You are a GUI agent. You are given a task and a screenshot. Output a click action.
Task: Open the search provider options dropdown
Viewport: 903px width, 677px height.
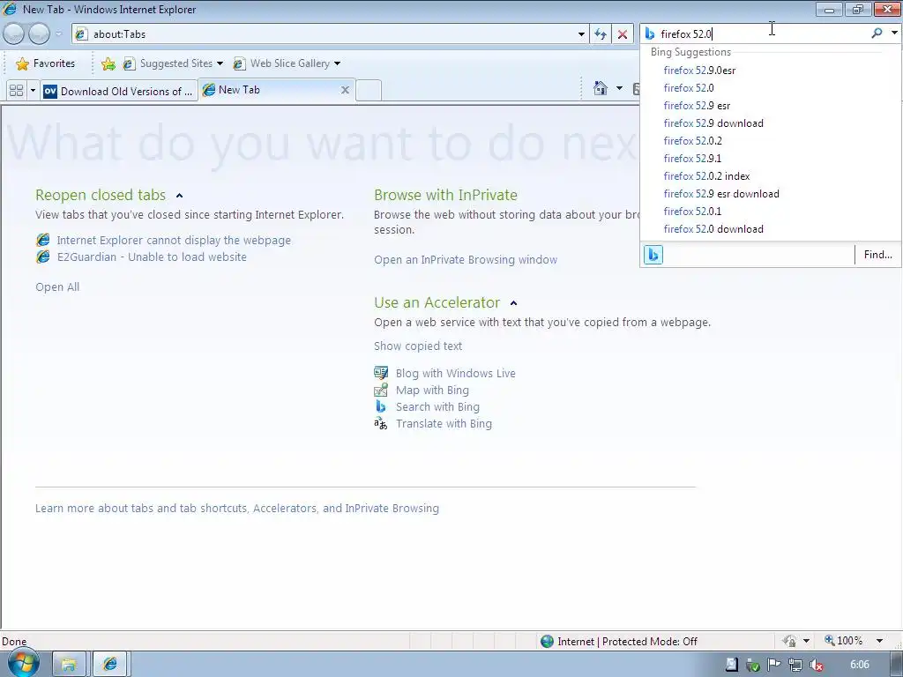[894, 33]
